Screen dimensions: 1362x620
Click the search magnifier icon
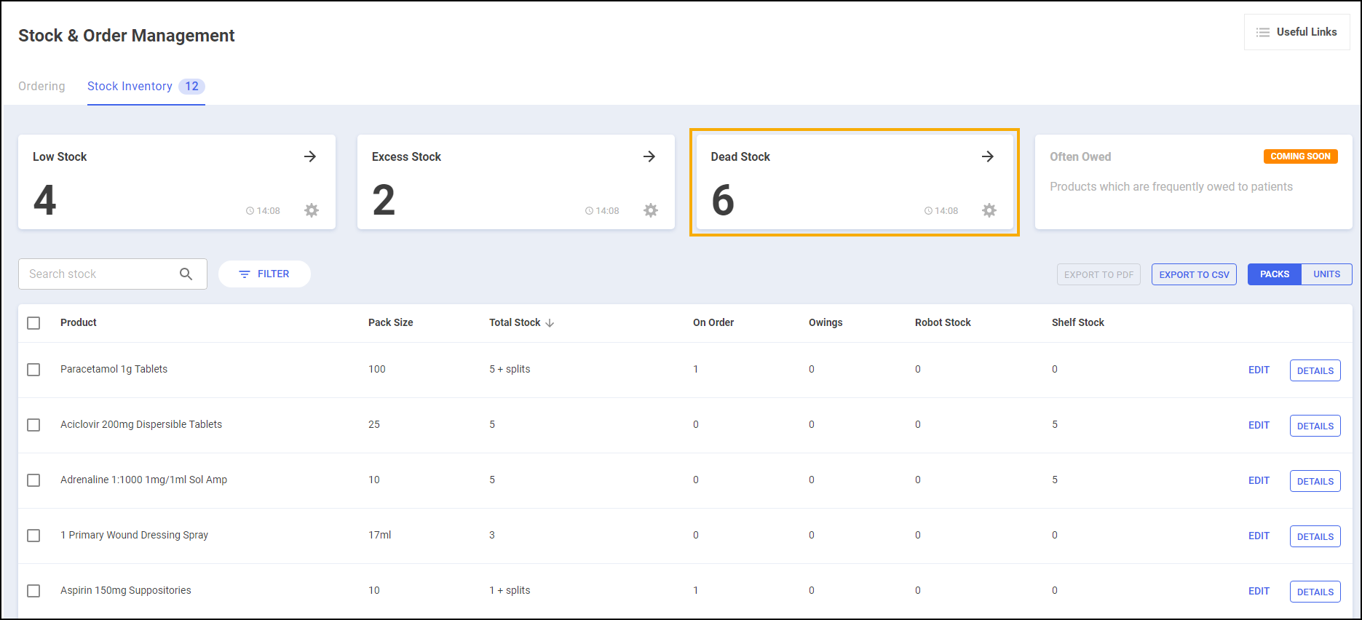pos(186,274)
